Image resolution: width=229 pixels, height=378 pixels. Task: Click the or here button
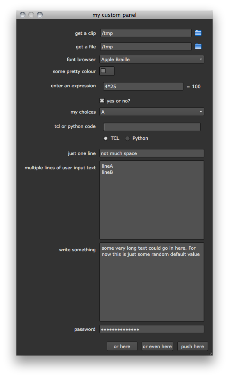click(x=122, y=346)
